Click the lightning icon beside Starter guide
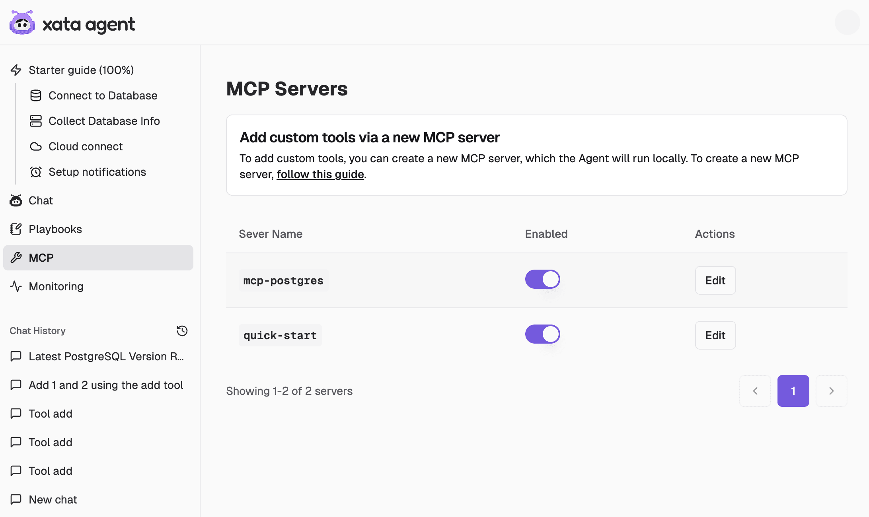 pyautogui.click(x=16, y=70)
